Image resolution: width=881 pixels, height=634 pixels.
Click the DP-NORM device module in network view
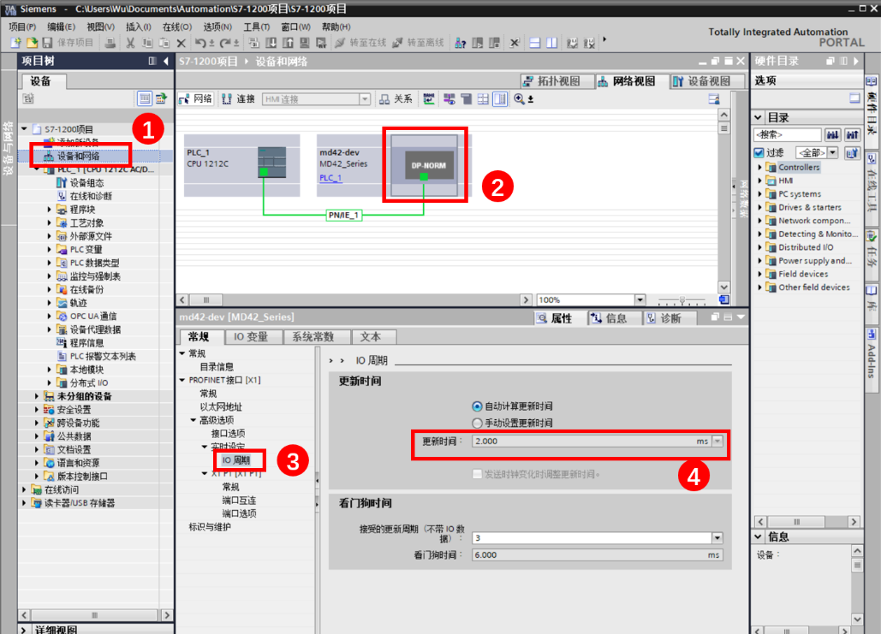(425, 164)
